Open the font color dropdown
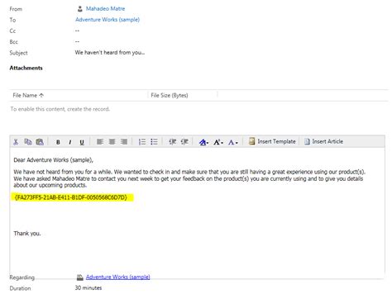 pyautogui.click(x=233, y=142)
